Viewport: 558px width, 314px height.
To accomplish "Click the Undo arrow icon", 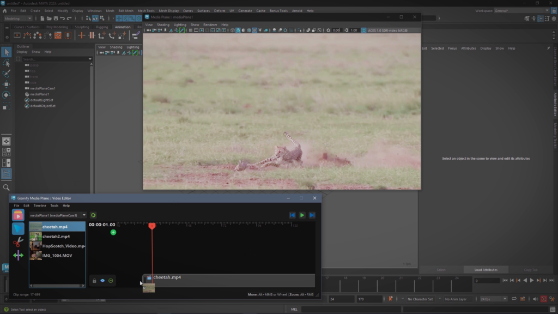I will click(62, 19).
